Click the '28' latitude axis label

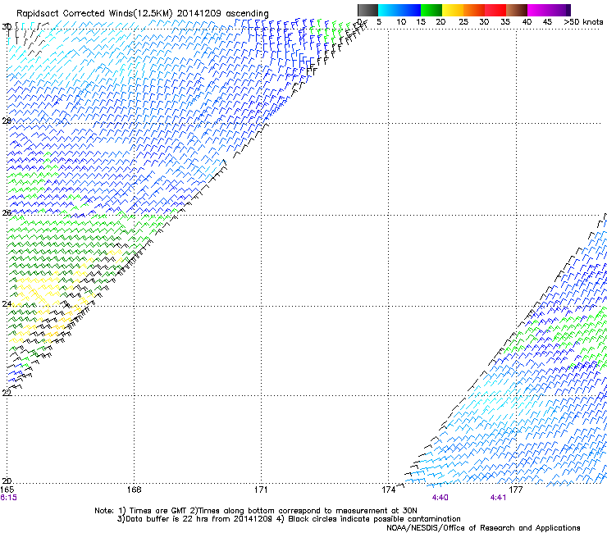[7, 121]
